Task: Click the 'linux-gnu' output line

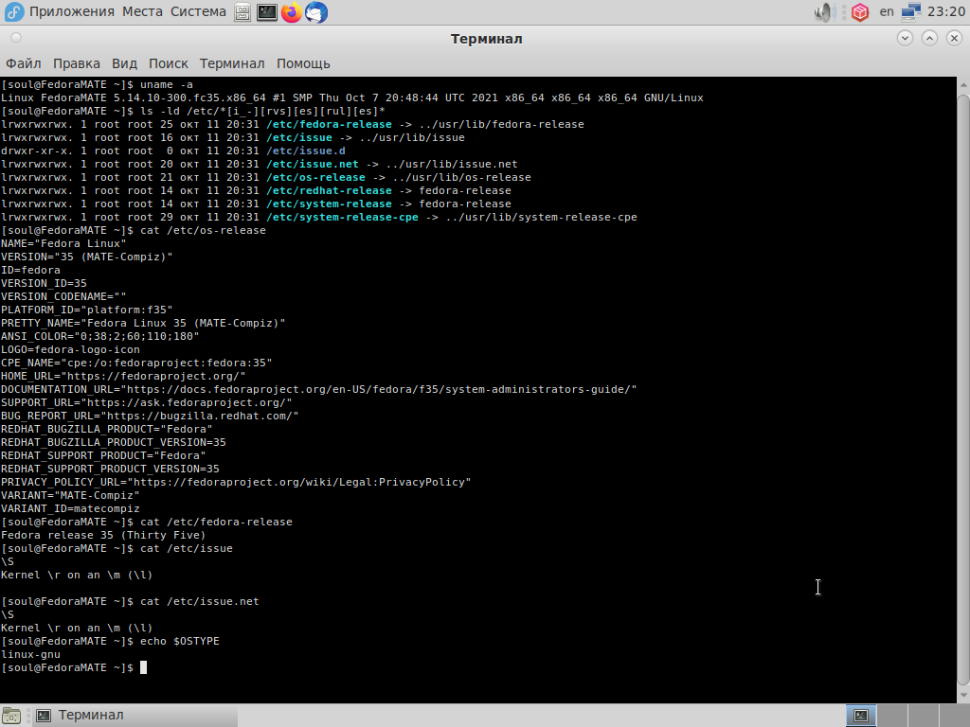Action: point(30,655)
